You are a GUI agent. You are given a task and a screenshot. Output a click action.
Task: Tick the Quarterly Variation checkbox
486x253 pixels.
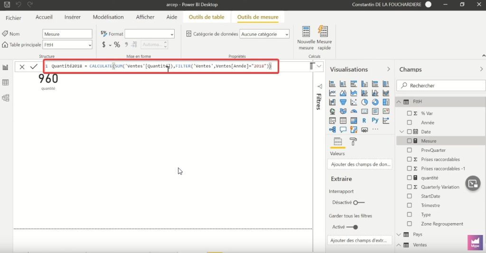[409, 187]
